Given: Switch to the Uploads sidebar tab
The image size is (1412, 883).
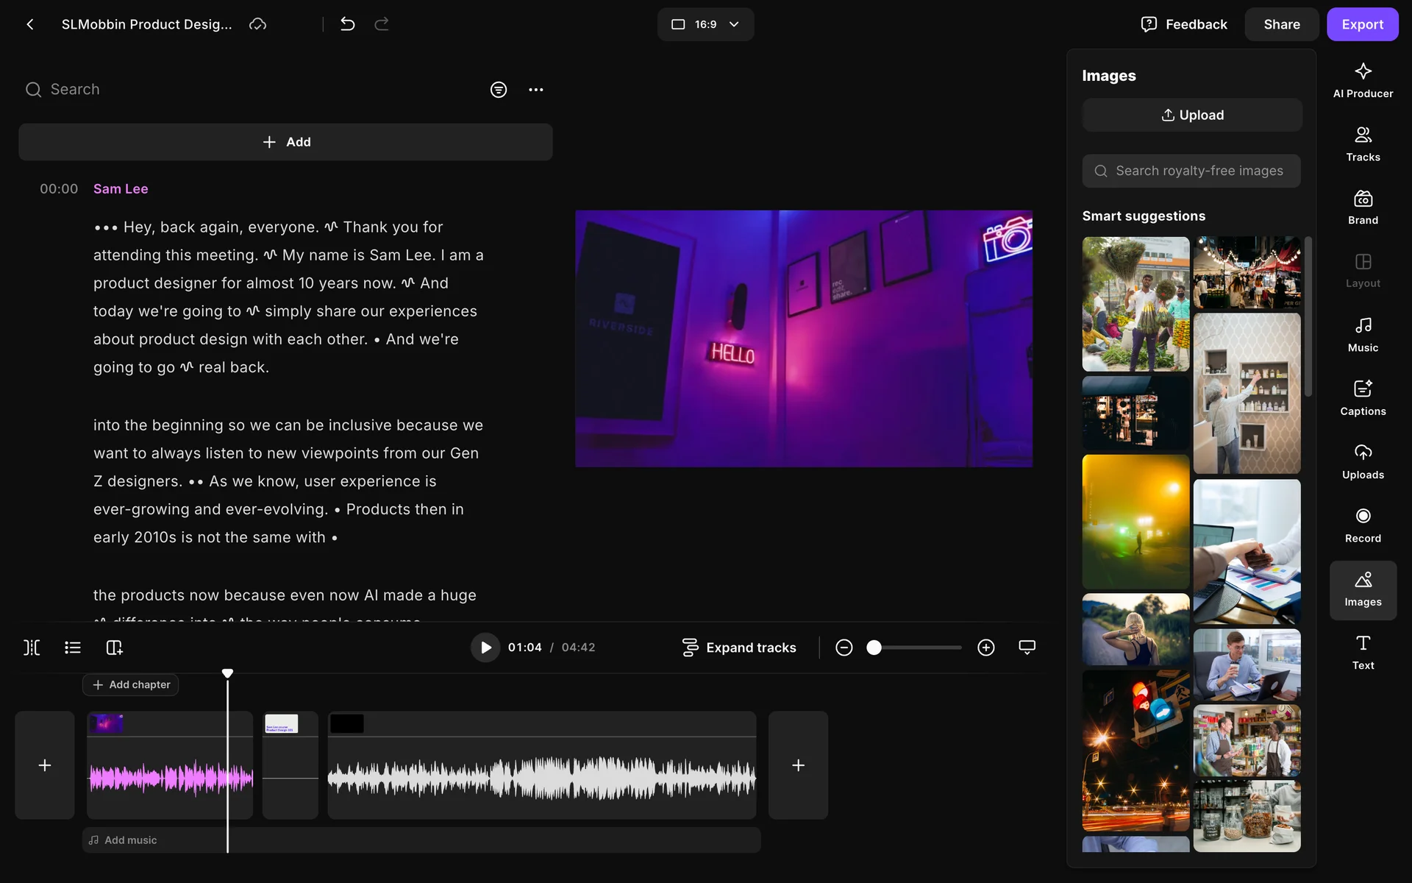Looking at the screenshot, I should 1363,461.
